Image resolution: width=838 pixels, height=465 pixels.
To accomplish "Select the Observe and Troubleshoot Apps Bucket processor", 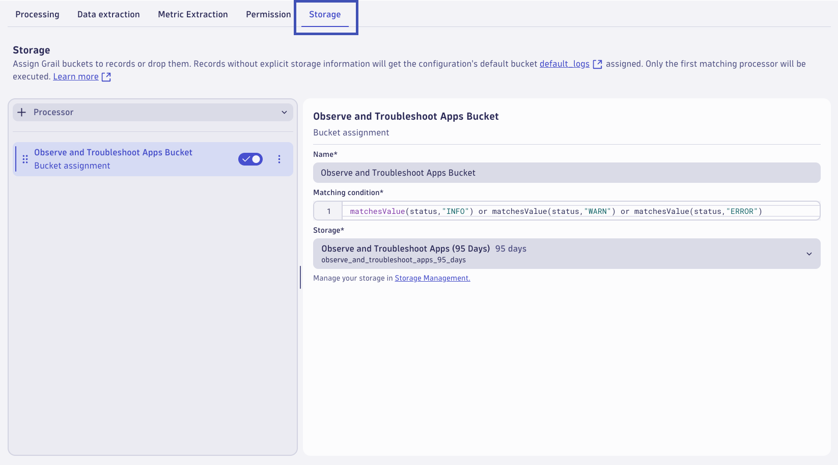I will point(153,159).
